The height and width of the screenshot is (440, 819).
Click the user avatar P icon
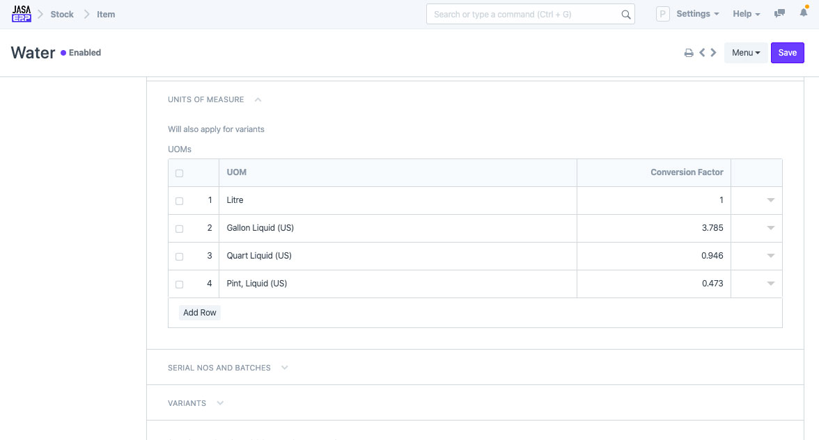click(663, 14)
